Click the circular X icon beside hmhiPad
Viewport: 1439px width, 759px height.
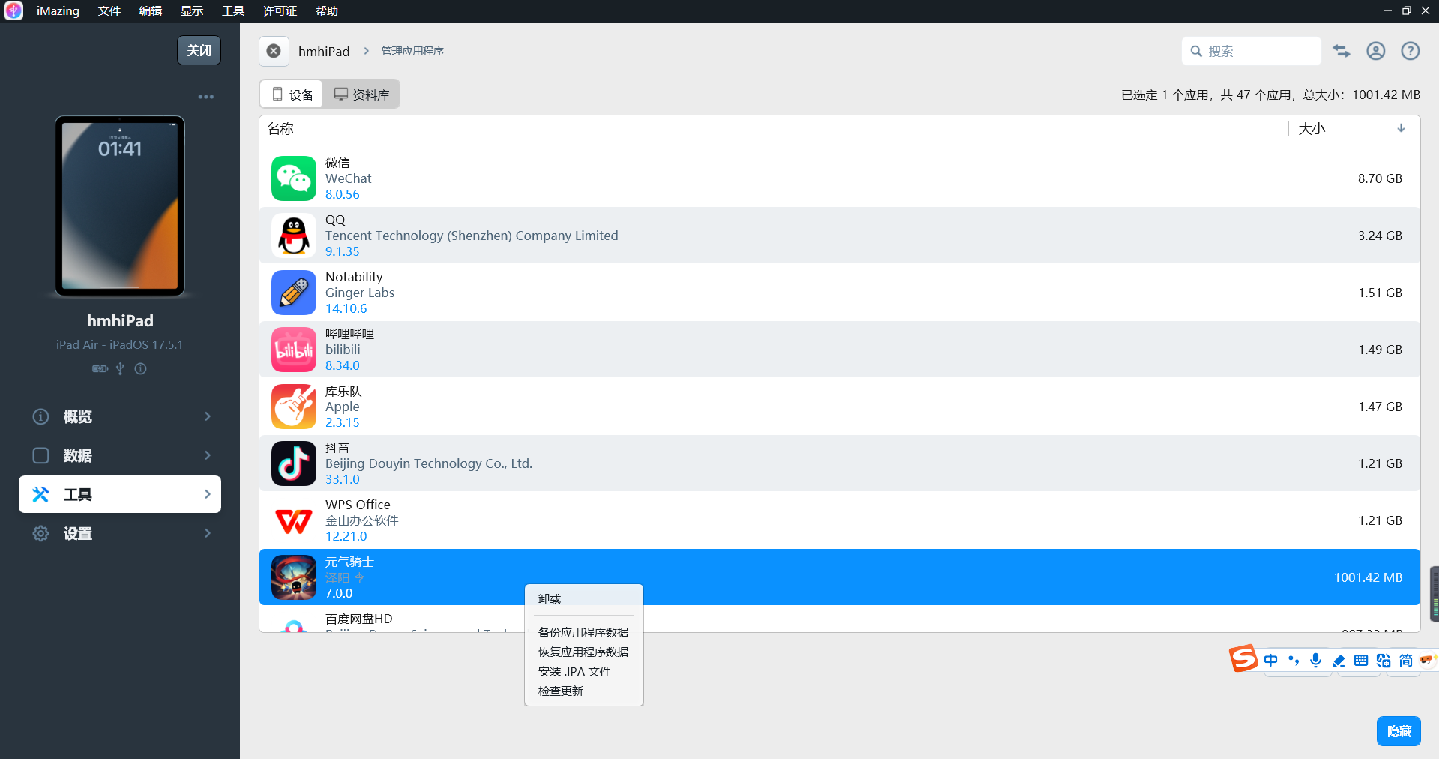274,51
